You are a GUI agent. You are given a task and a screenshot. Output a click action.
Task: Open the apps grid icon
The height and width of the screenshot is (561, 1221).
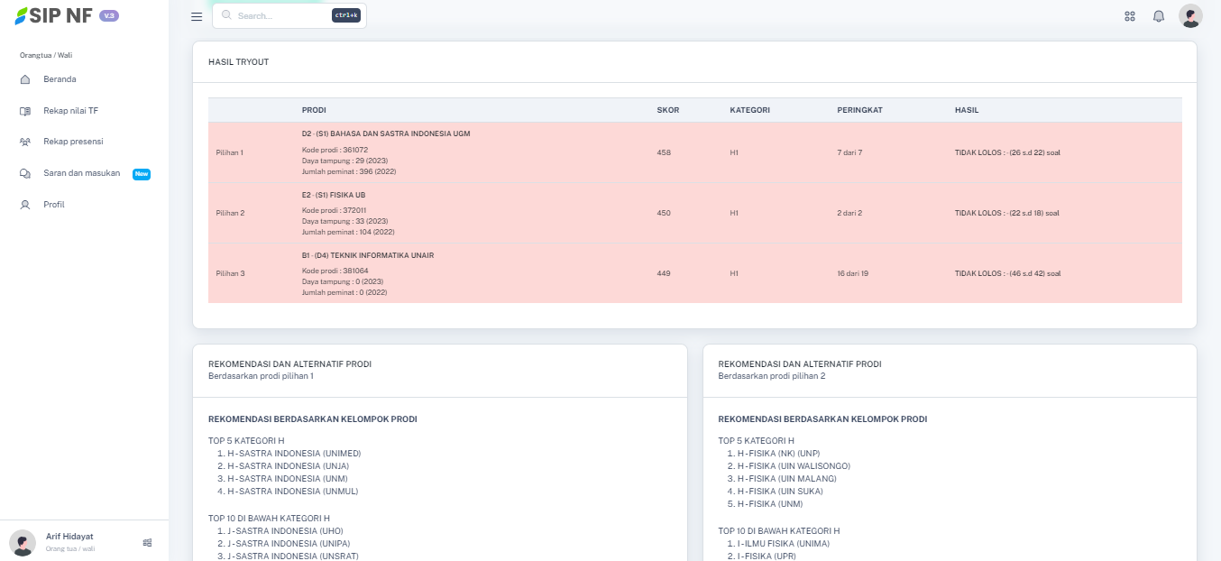click(x=1130, y=16)
